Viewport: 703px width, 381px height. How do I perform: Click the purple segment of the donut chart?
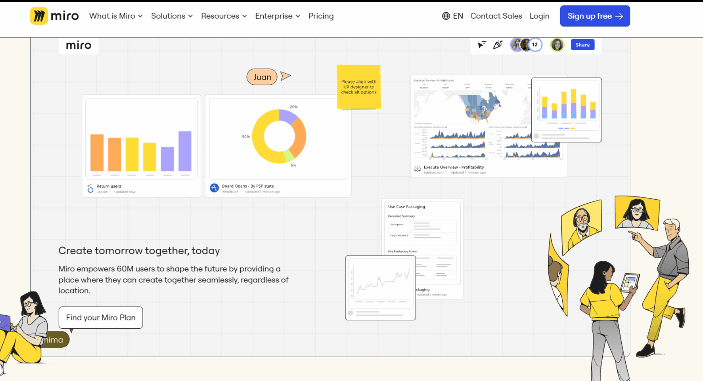[288, 116]
